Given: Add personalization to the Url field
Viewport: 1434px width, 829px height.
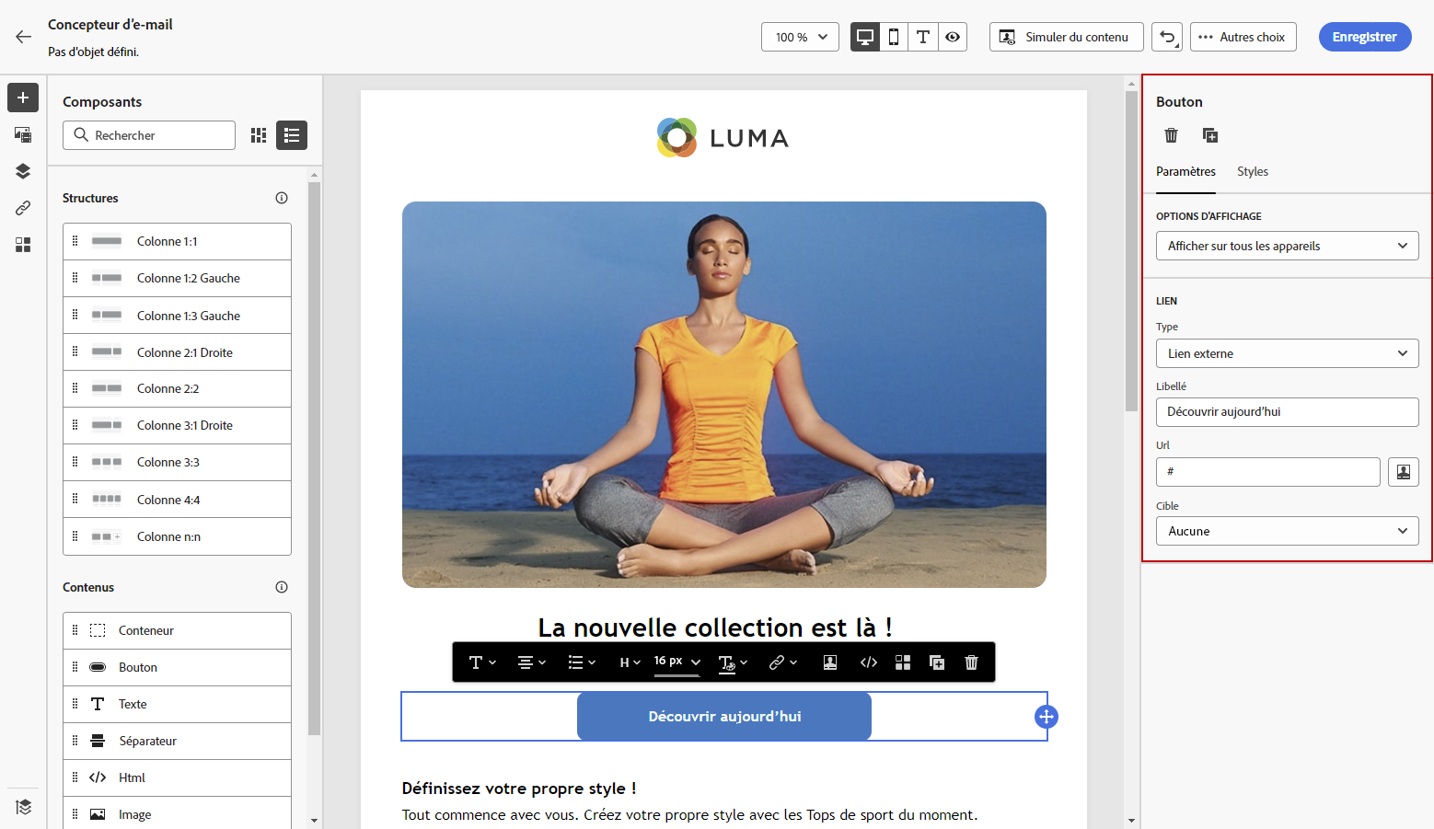Looking at the screenshot, I should (x=1403, y=472).
